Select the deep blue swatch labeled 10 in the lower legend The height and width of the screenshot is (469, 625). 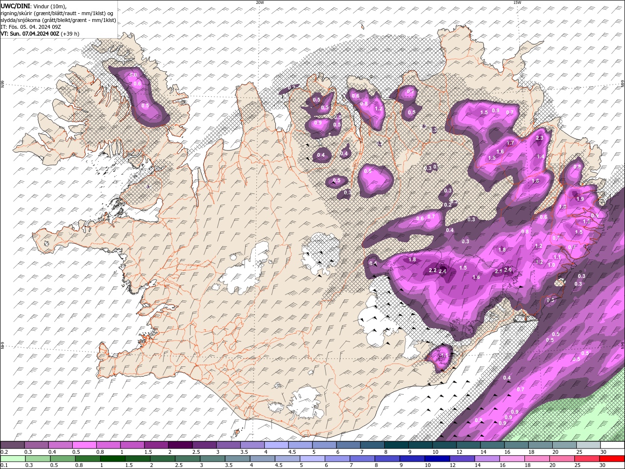[x=437, y=459]
